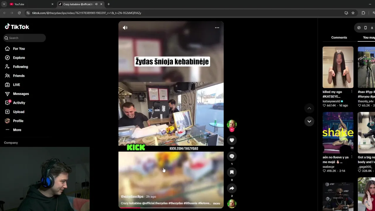Open comments via the speech bubble icon

tap(232, 156)
